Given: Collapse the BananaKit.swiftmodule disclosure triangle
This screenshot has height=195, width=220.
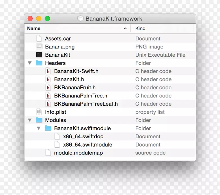Looking at the screenshot, I should pos(39,128).
